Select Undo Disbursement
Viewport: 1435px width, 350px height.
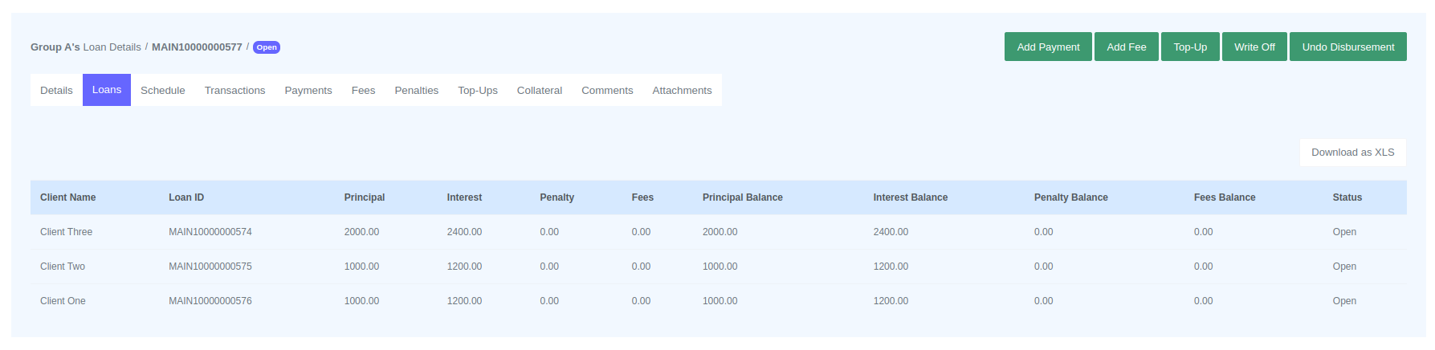click(x=1347, y=47)
